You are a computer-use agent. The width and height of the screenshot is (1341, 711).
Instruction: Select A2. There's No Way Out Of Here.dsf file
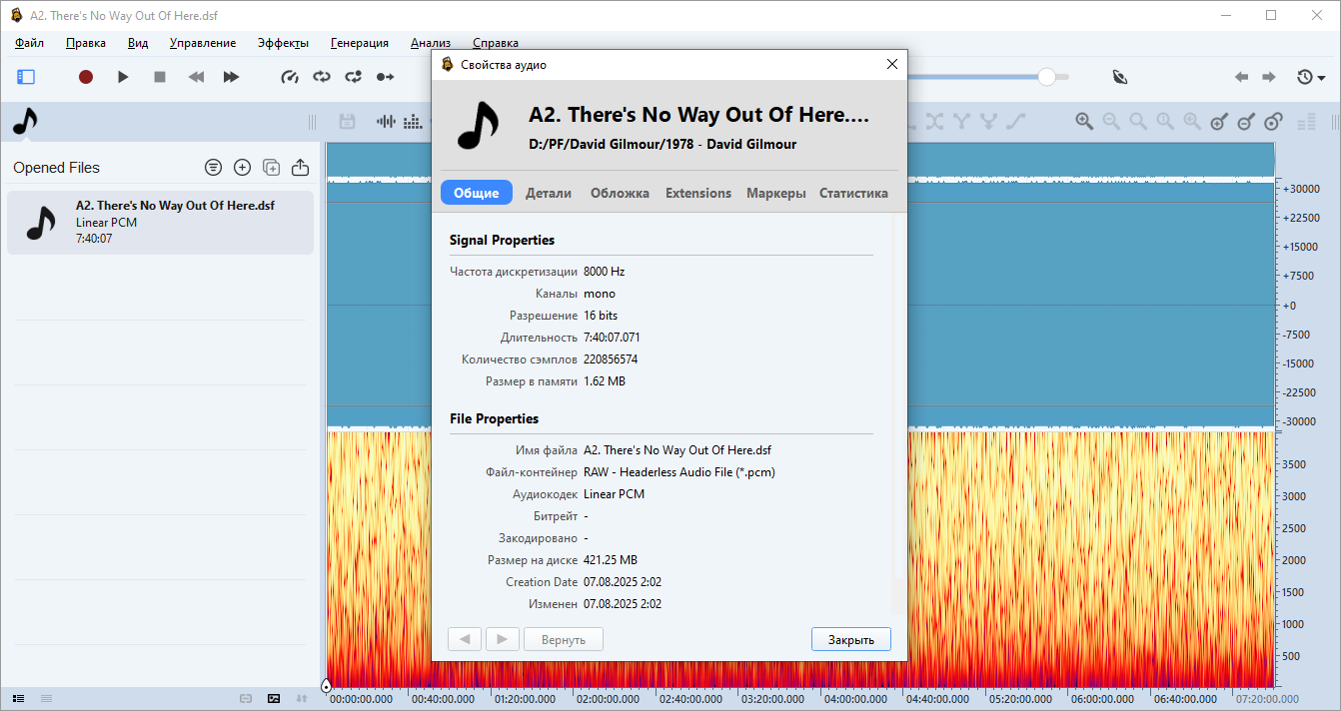click(x=160, y=223)
